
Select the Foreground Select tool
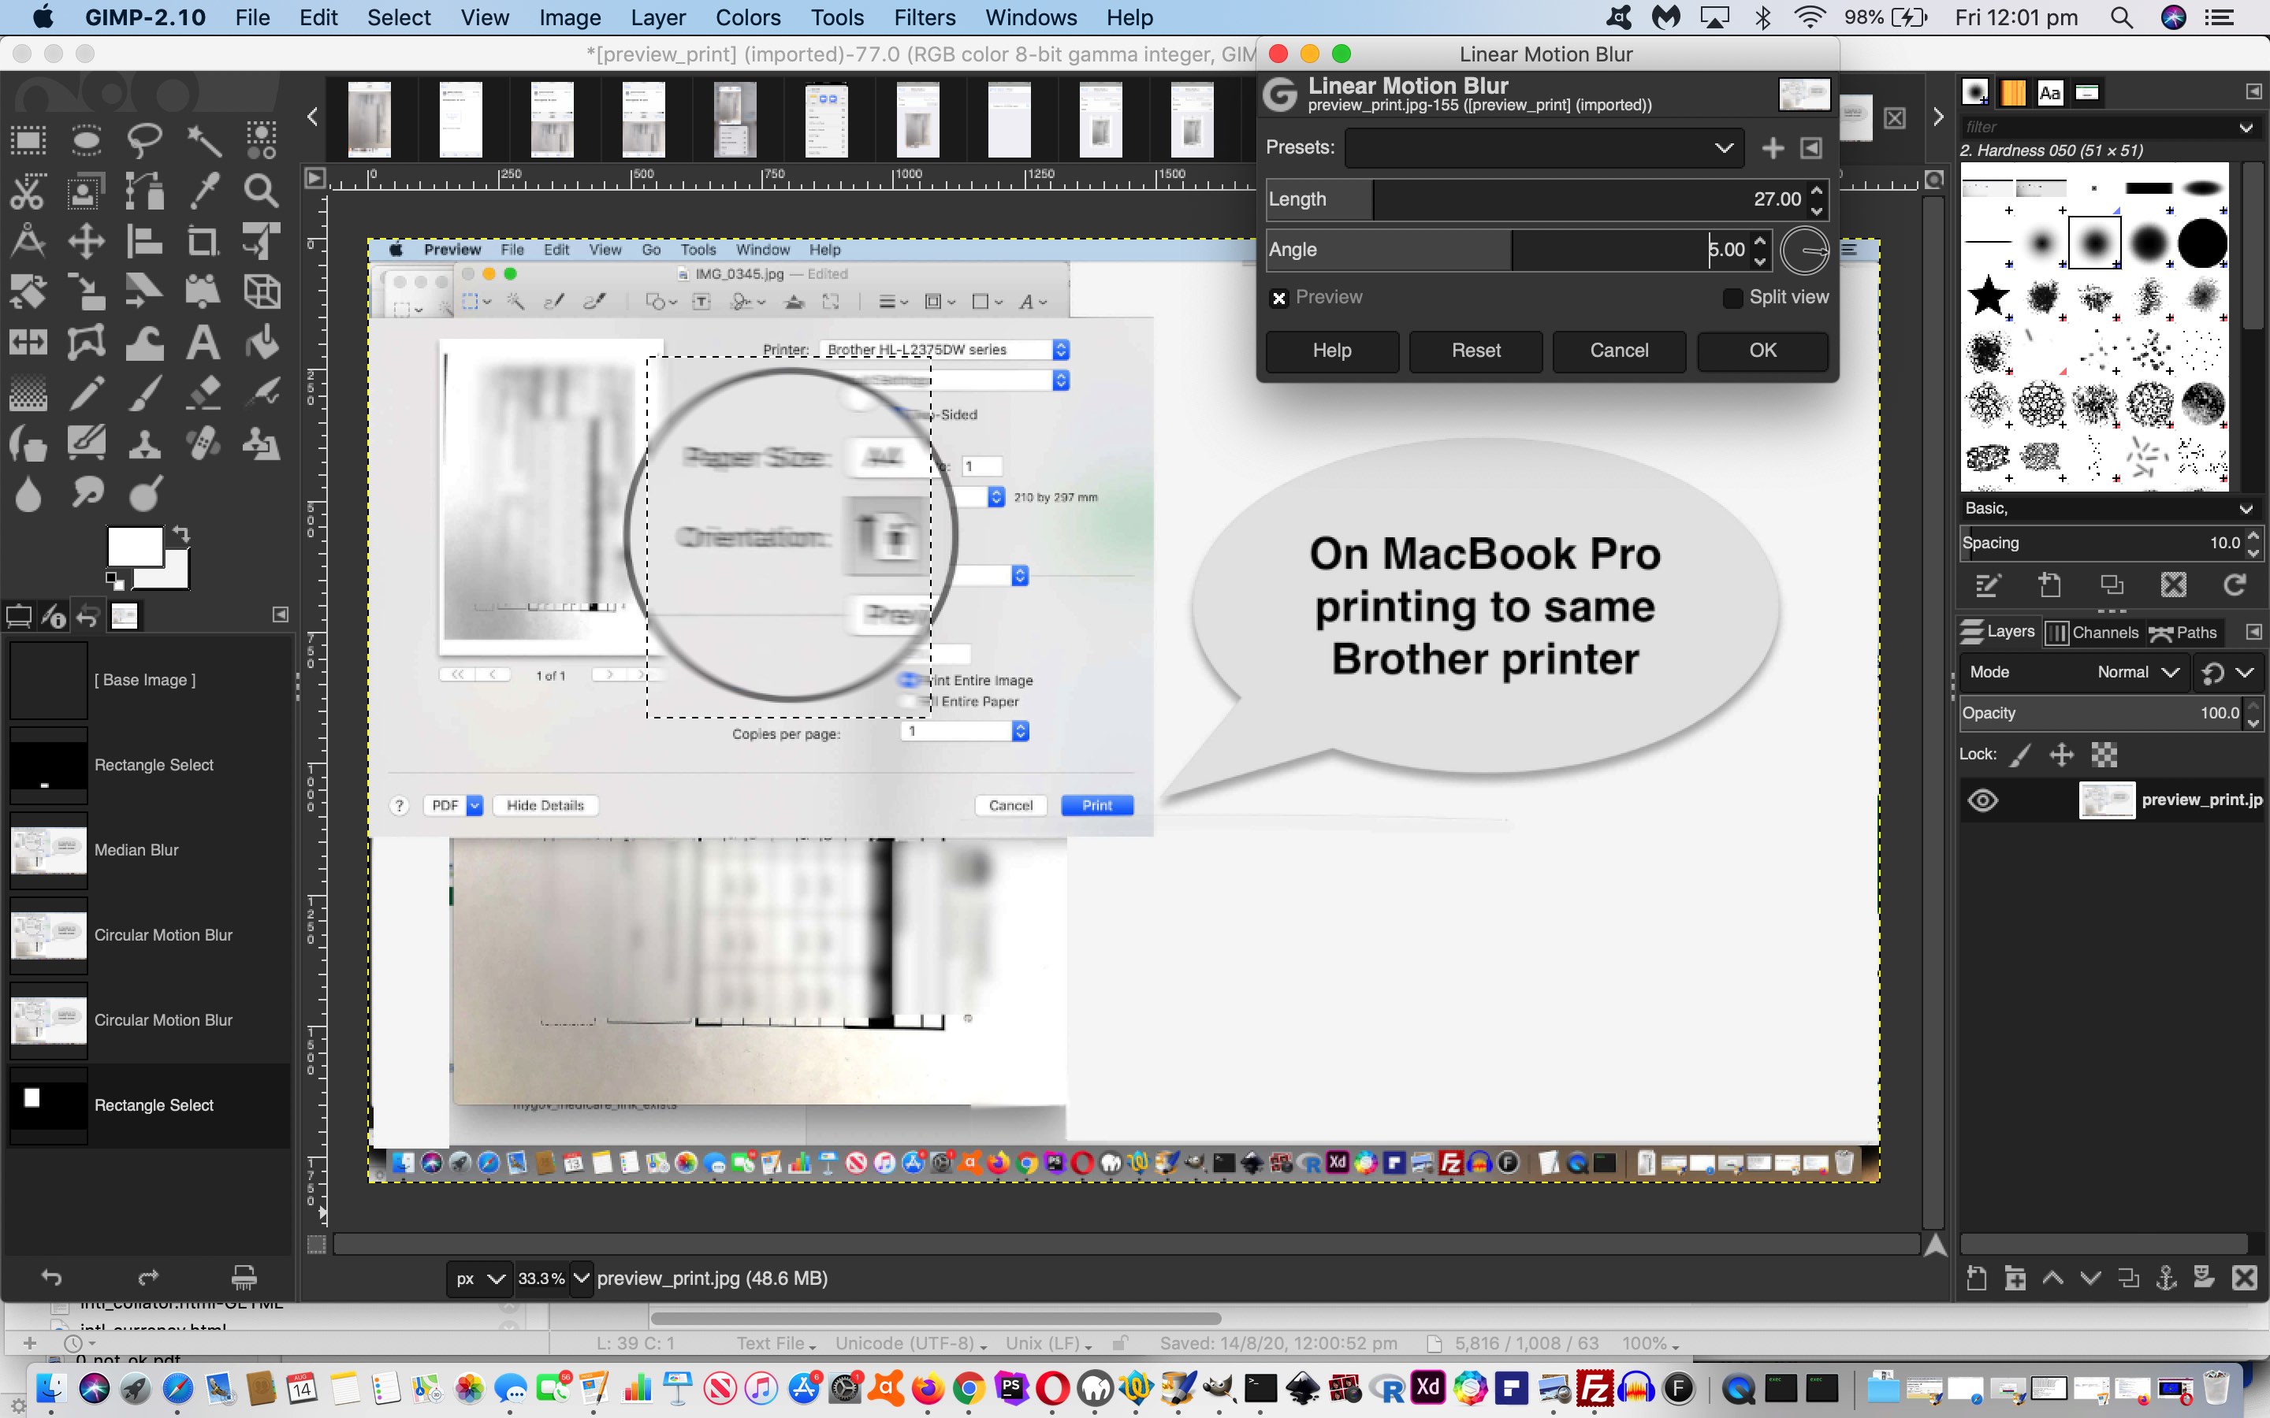tap(86, 191)
